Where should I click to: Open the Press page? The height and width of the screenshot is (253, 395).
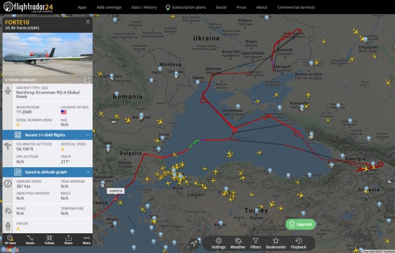tap(241, 7)
